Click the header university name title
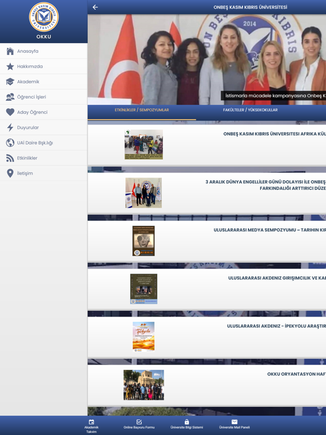The height and width of the screenshot is (435, 326). [250, 7]
